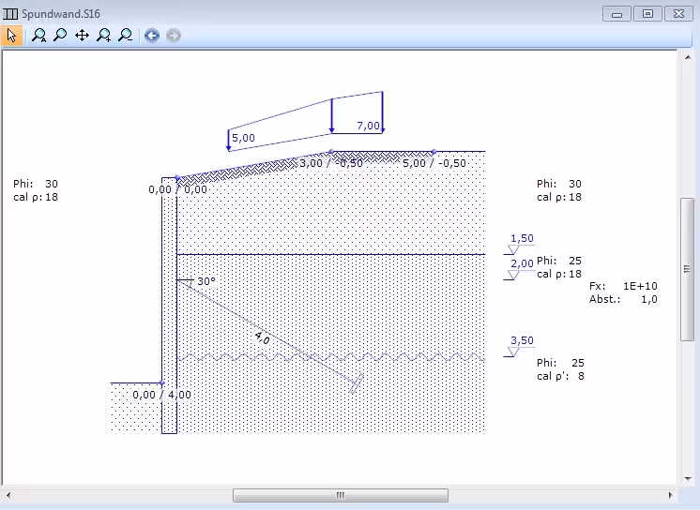Select the pointer arrow tool

point(12,36)
